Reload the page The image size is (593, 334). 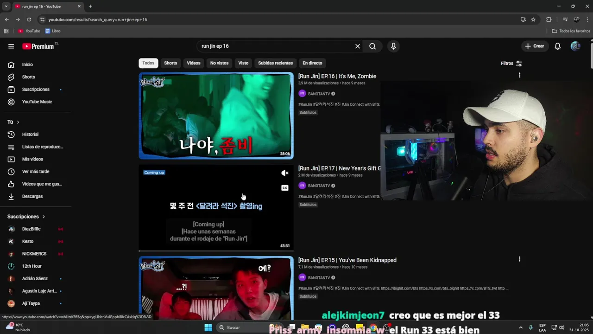29,19
